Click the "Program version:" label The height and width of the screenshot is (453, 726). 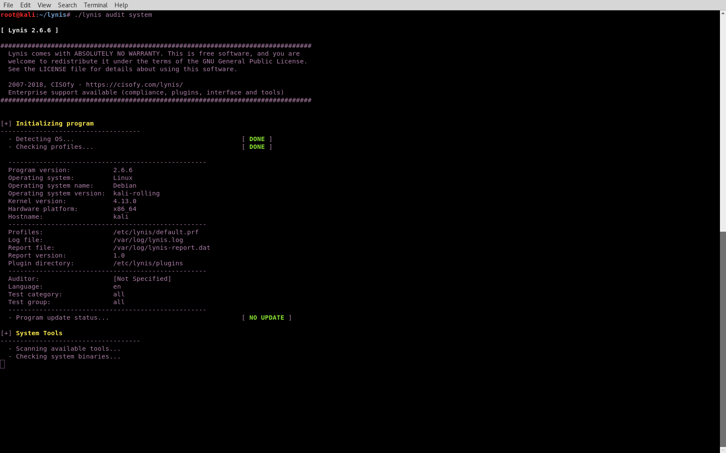tap(39, 170)
